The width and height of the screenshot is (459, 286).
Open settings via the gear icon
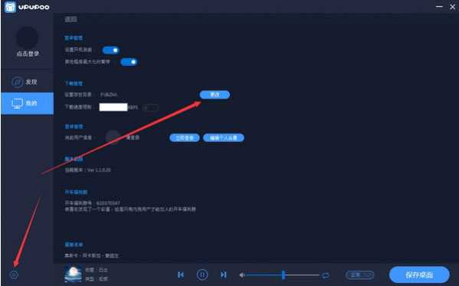14,274
